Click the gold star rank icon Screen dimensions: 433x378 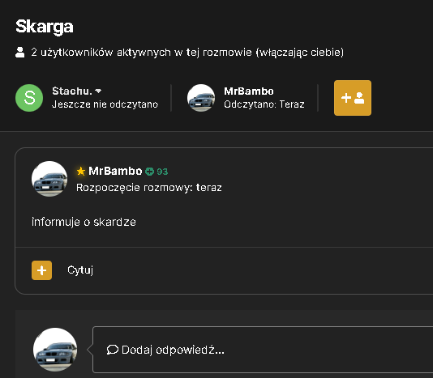(81, 172)
